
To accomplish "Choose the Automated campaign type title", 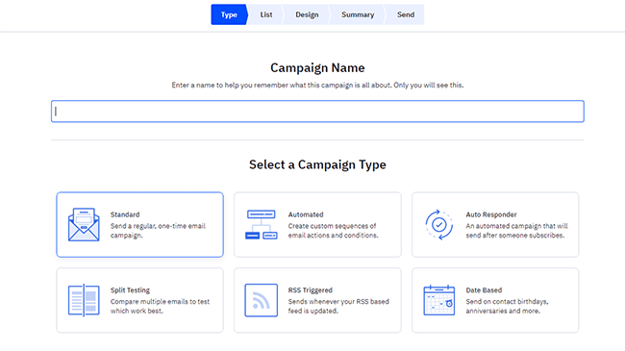I will click(306, 214).
